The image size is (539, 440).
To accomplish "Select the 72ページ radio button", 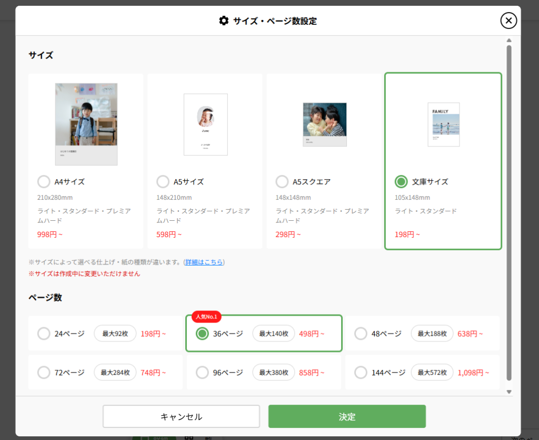I will pos(44,373).
